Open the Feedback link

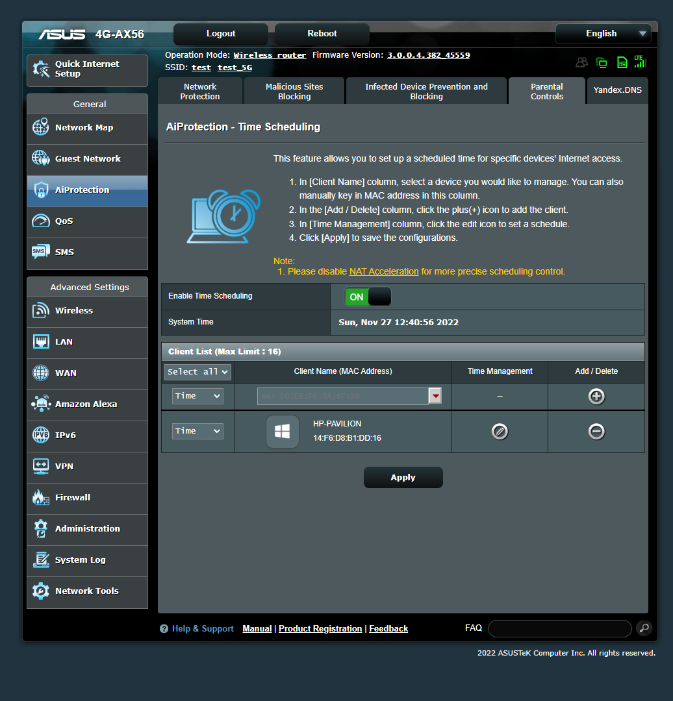[x=388, y=628]
